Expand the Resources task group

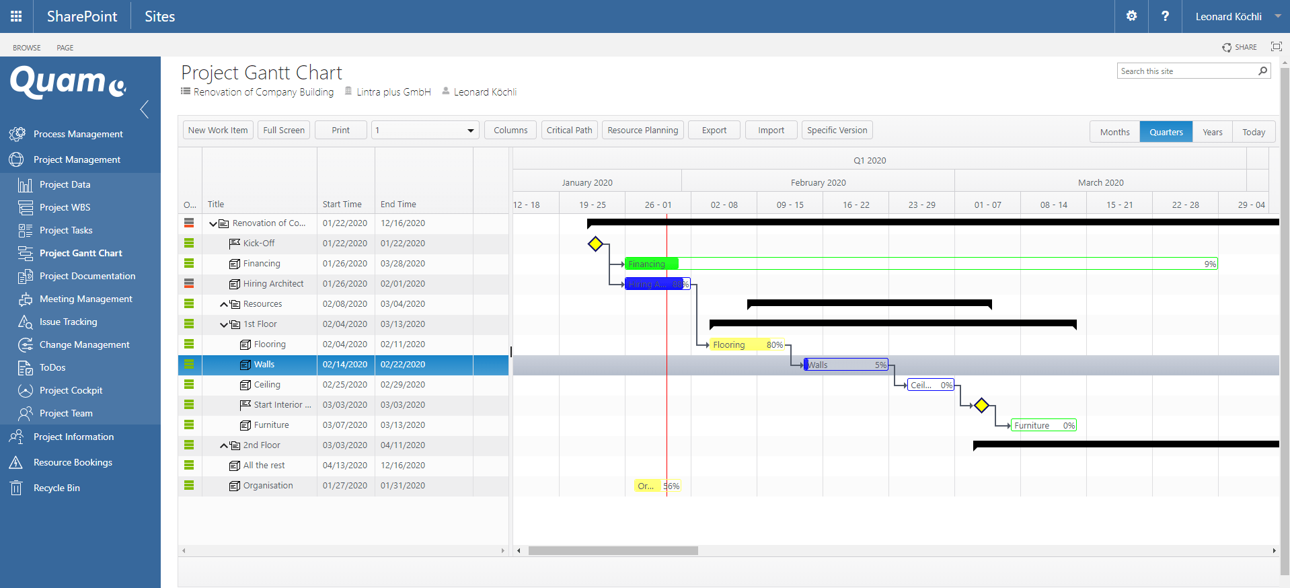pos(224,304)
